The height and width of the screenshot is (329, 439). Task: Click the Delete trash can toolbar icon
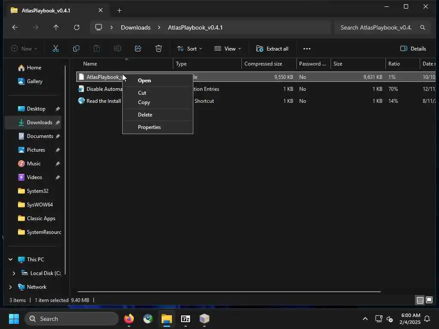pos(159,49)
